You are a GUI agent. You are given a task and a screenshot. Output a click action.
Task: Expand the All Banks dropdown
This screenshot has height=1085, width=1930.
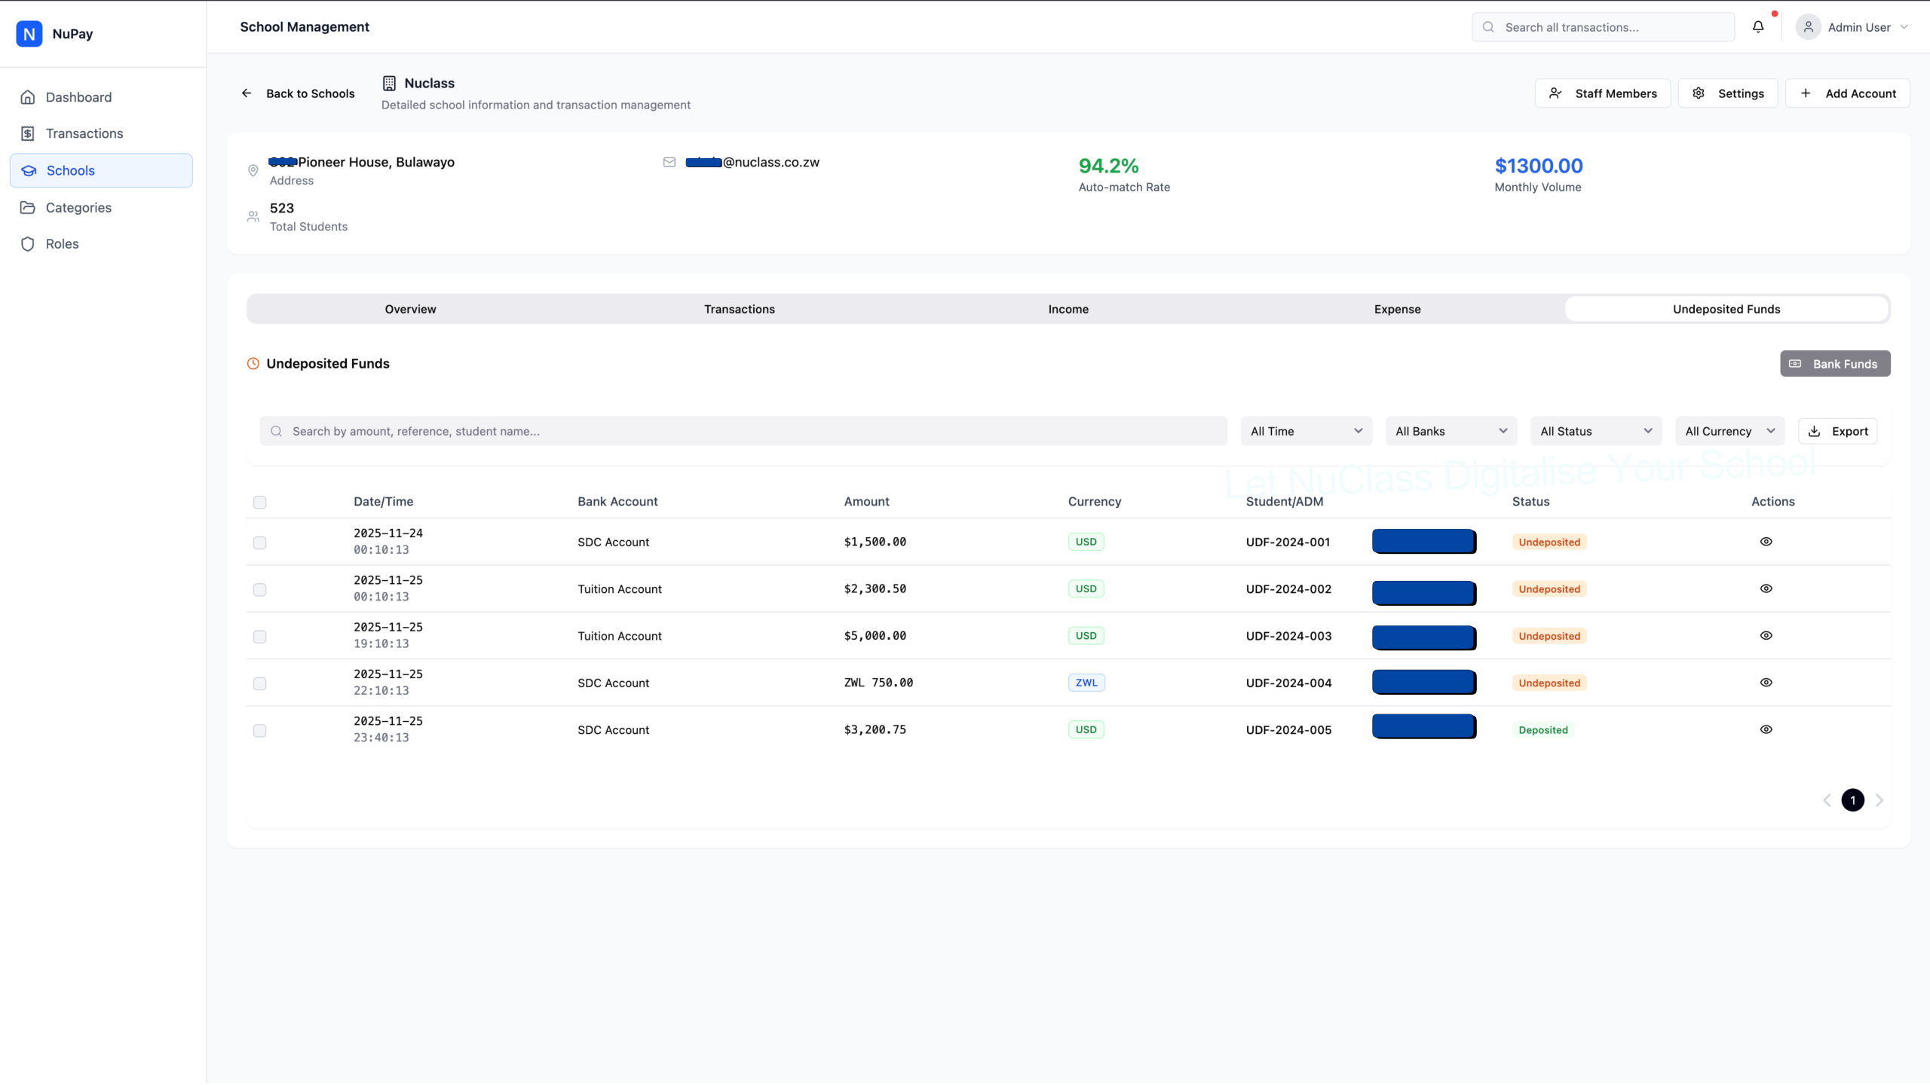point(1451,430)
